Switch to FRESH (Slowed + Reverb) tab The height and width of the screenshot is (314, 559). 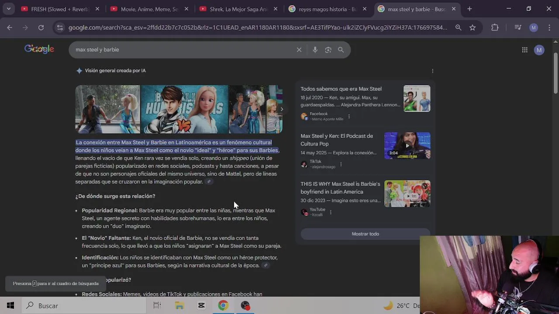tap(61, 9)
